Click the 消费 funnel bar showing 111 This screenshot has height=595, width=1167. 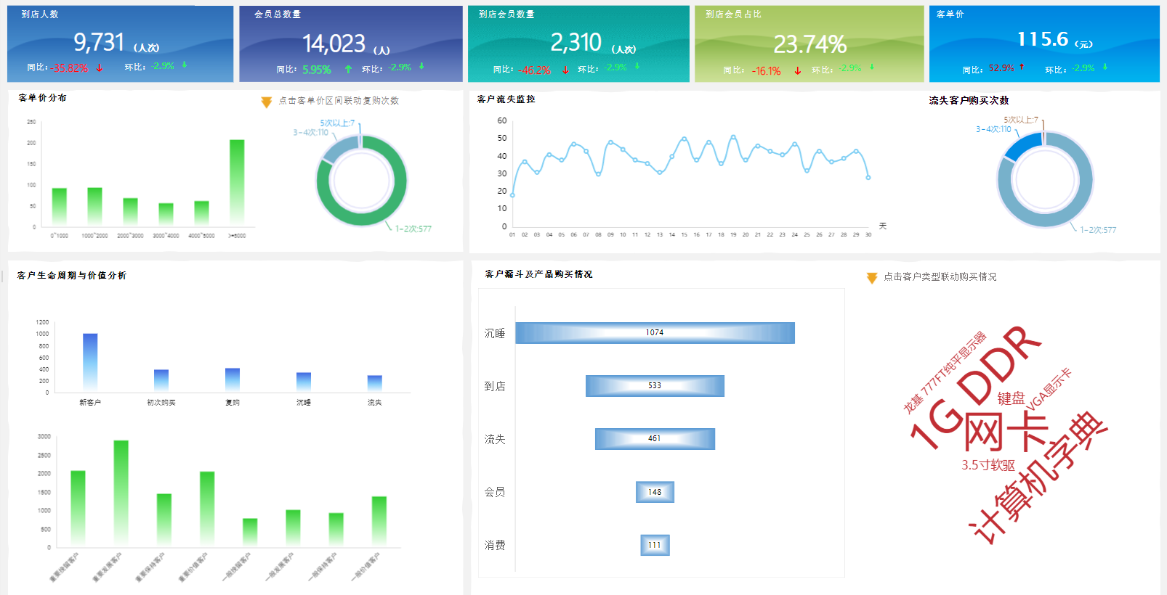tap(655, 545)
